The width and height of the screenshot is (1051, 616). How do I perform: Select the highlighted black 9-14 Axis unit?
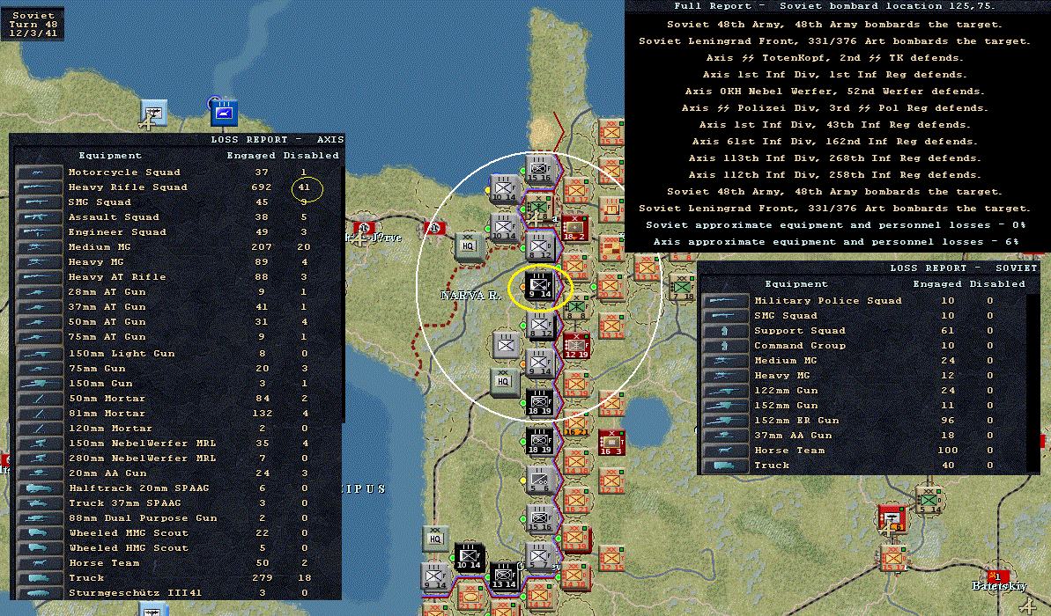click(x=539, y=287)
